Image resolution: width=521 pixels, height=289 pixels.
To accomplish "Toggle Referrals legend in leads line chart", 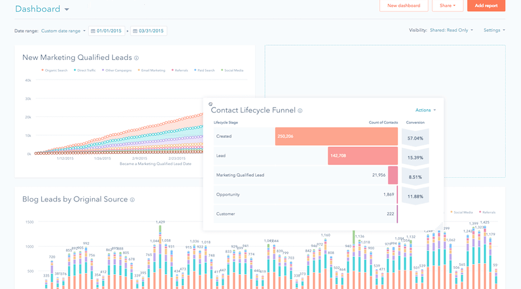I will click(x=180, y=70).
